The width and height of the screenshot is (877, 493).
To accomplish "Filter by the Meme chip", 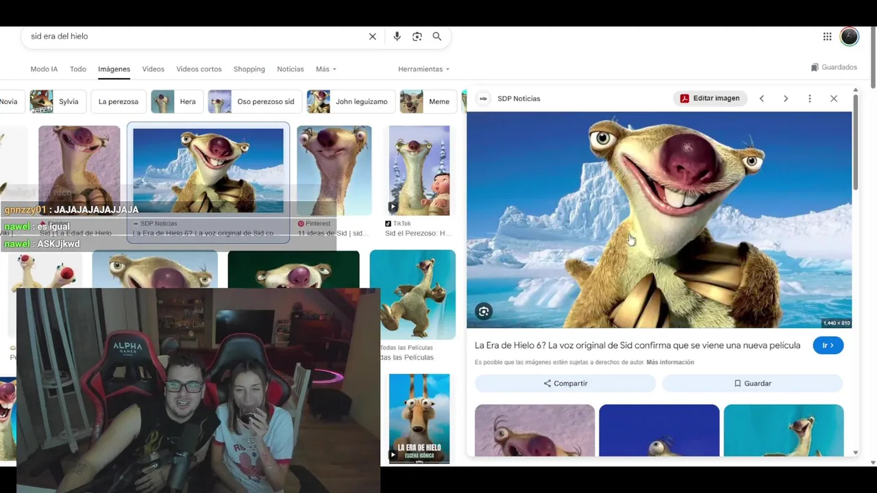I will coord(429,101).
